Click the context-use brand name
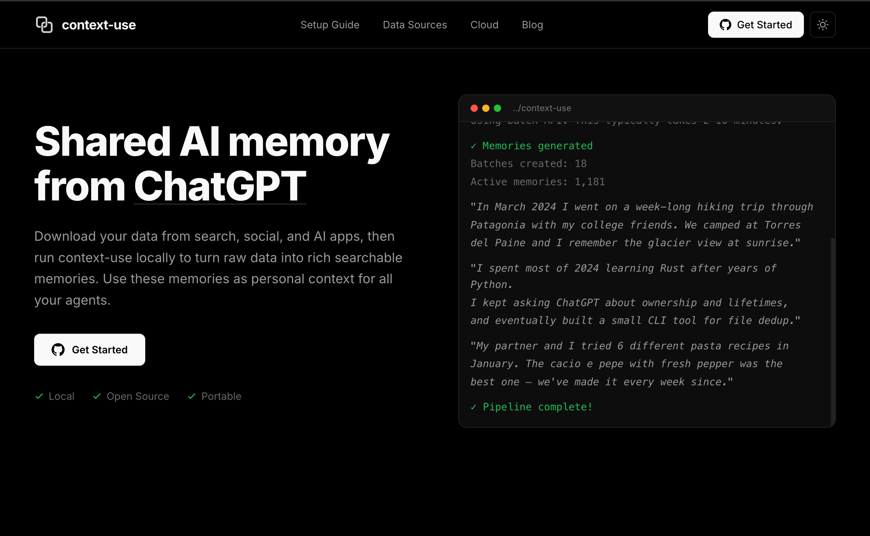Image resolution: width=870 pixels, height=536 pixels. coord(99,25)
